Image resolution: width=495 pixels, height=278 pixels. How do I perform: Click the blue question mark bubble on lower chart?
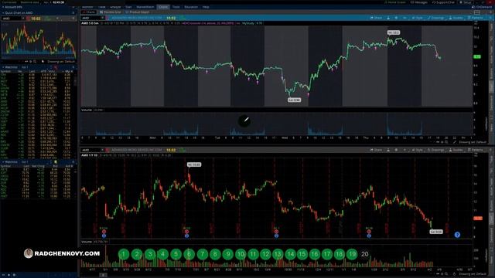tap(457, 235)
